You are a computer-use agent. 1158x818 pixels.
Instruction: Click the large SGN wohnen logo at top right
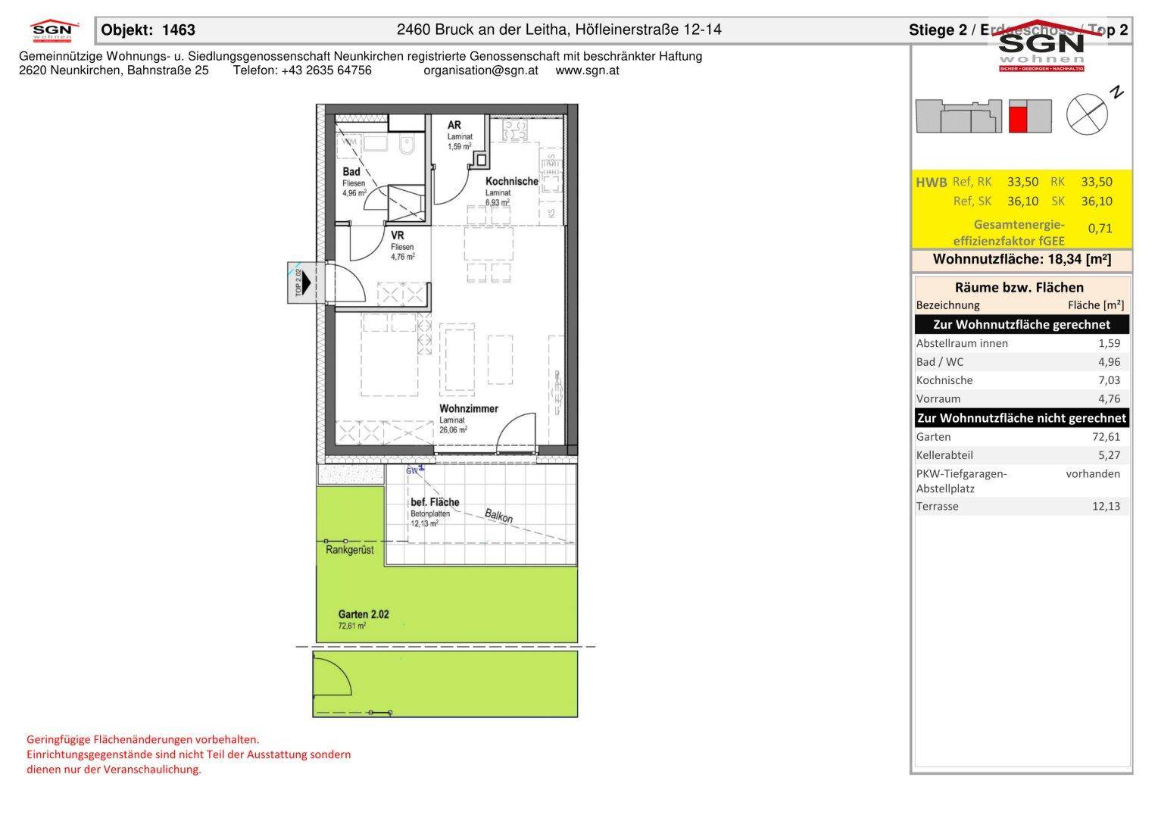(x=1042, y=47)
